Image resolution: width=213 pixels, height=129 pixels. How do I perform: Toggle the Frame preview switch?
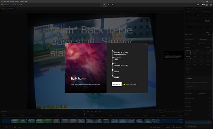pyautogui.click(x=165, y=111)
